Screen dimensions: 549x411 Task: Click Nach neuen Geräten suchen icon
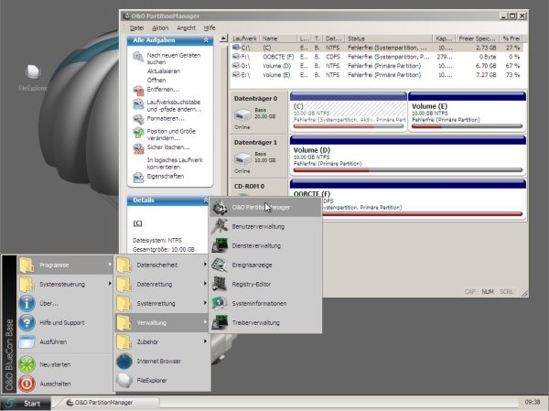(x=138, y=57)
